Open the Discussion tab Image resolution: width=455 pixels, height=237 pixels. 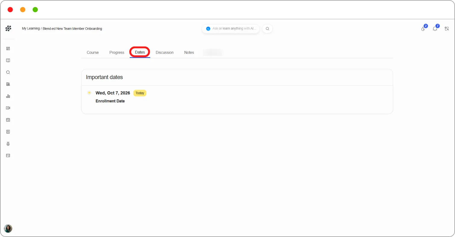click(x=164, y=52)
